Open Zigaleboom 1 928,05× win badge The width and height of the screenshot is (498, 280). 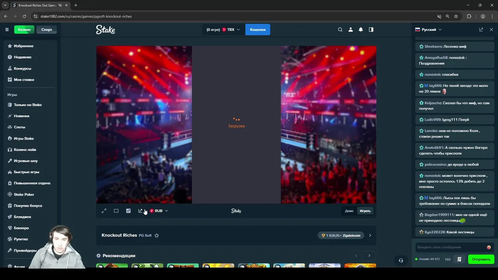[x=341, y=235]
